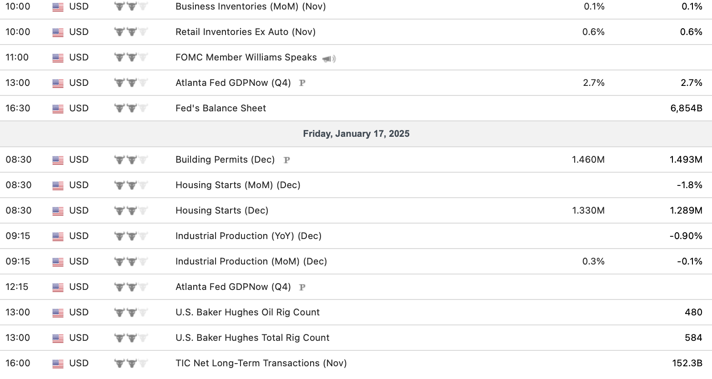Screen dimensions: 712x379
Task: Click preliminary P icon next to Building Permits
Action: (286, 160)
